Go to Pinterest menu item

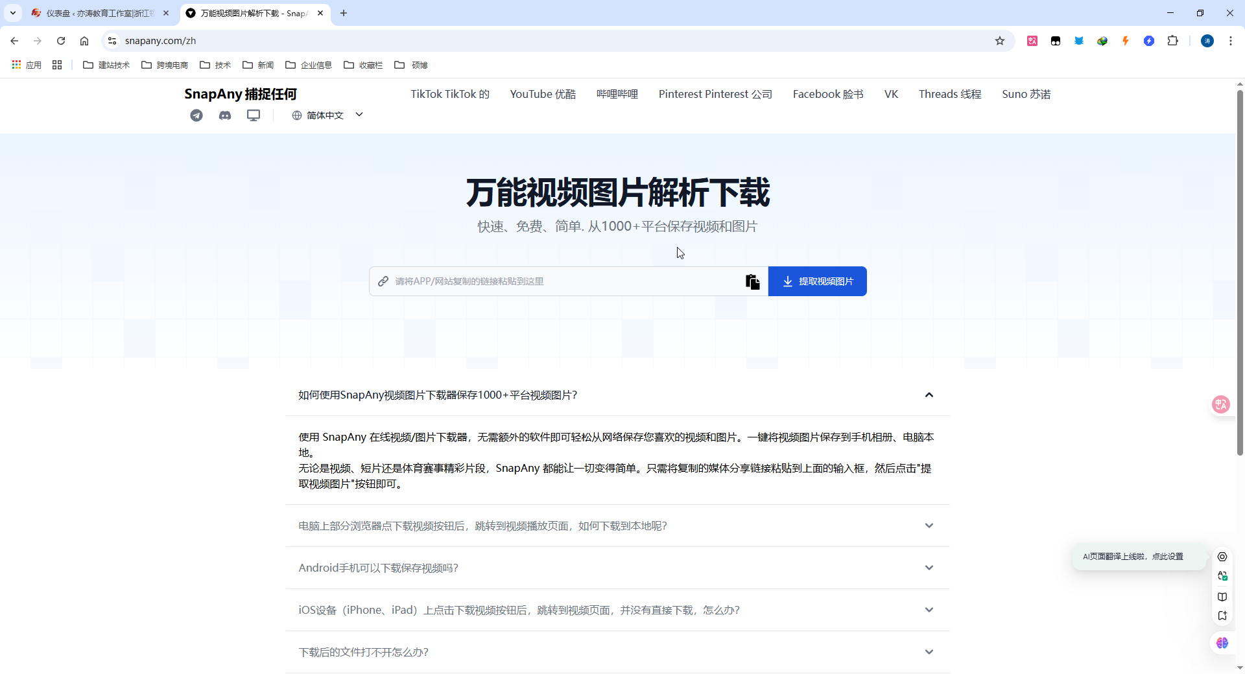click(715, 94)
